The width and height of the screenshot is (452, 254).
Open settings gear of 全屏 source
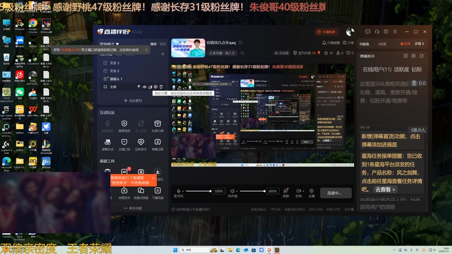coord(155,87)
